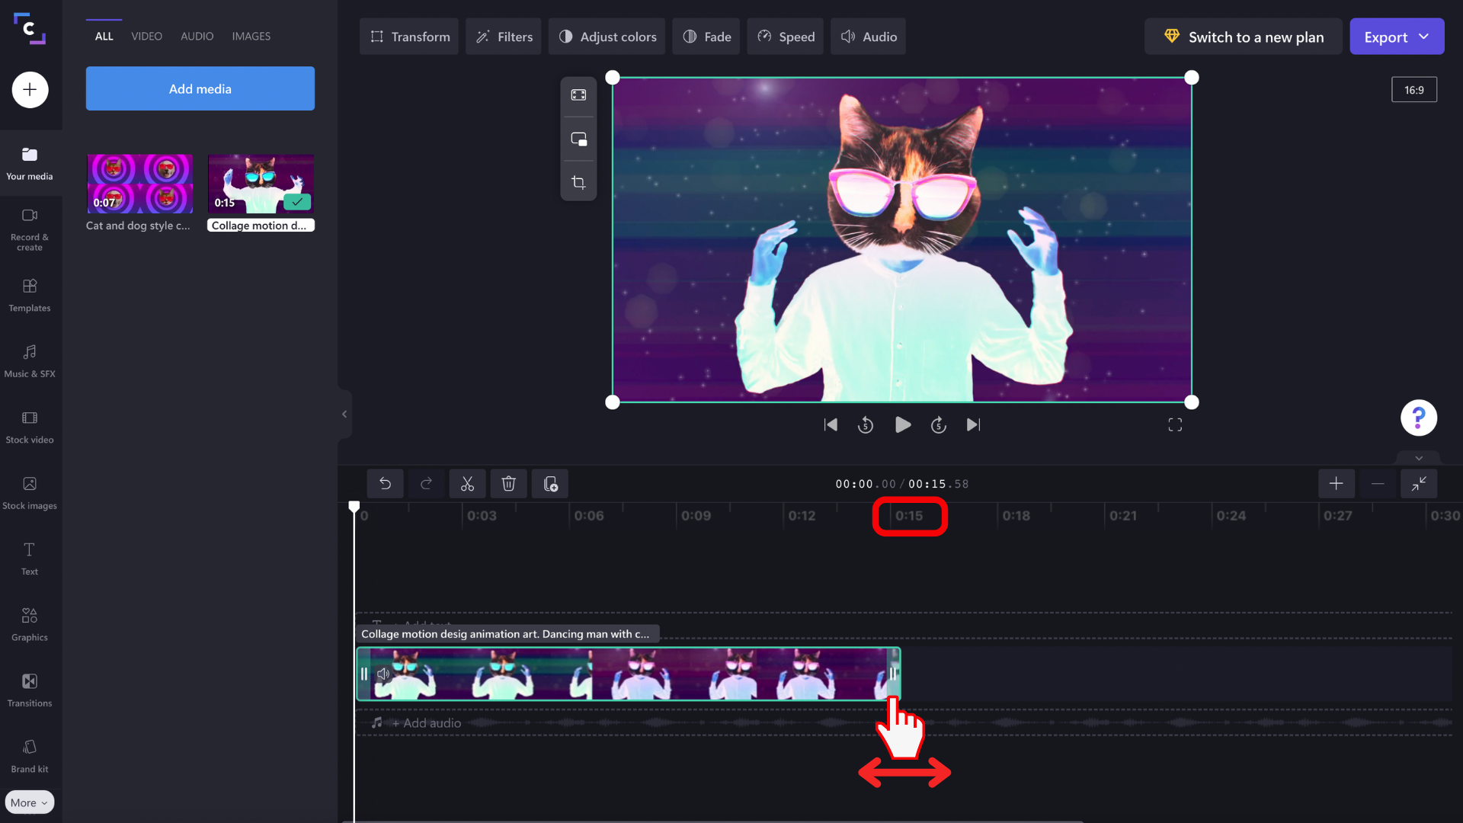
Task: Open Music & SFX from the sidebar
Action: coord(30,360)
